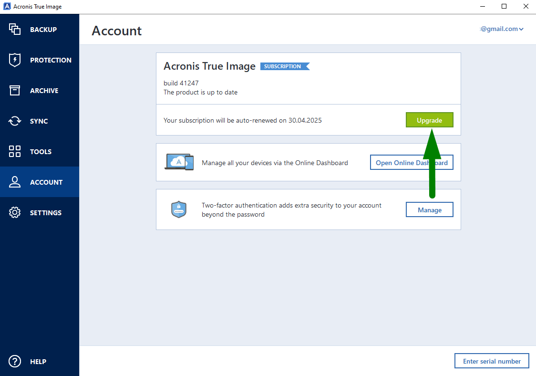Viewport: 536px width, 376px height.
Task: Click the Help question mark icon
Action: tap(15, 361)
